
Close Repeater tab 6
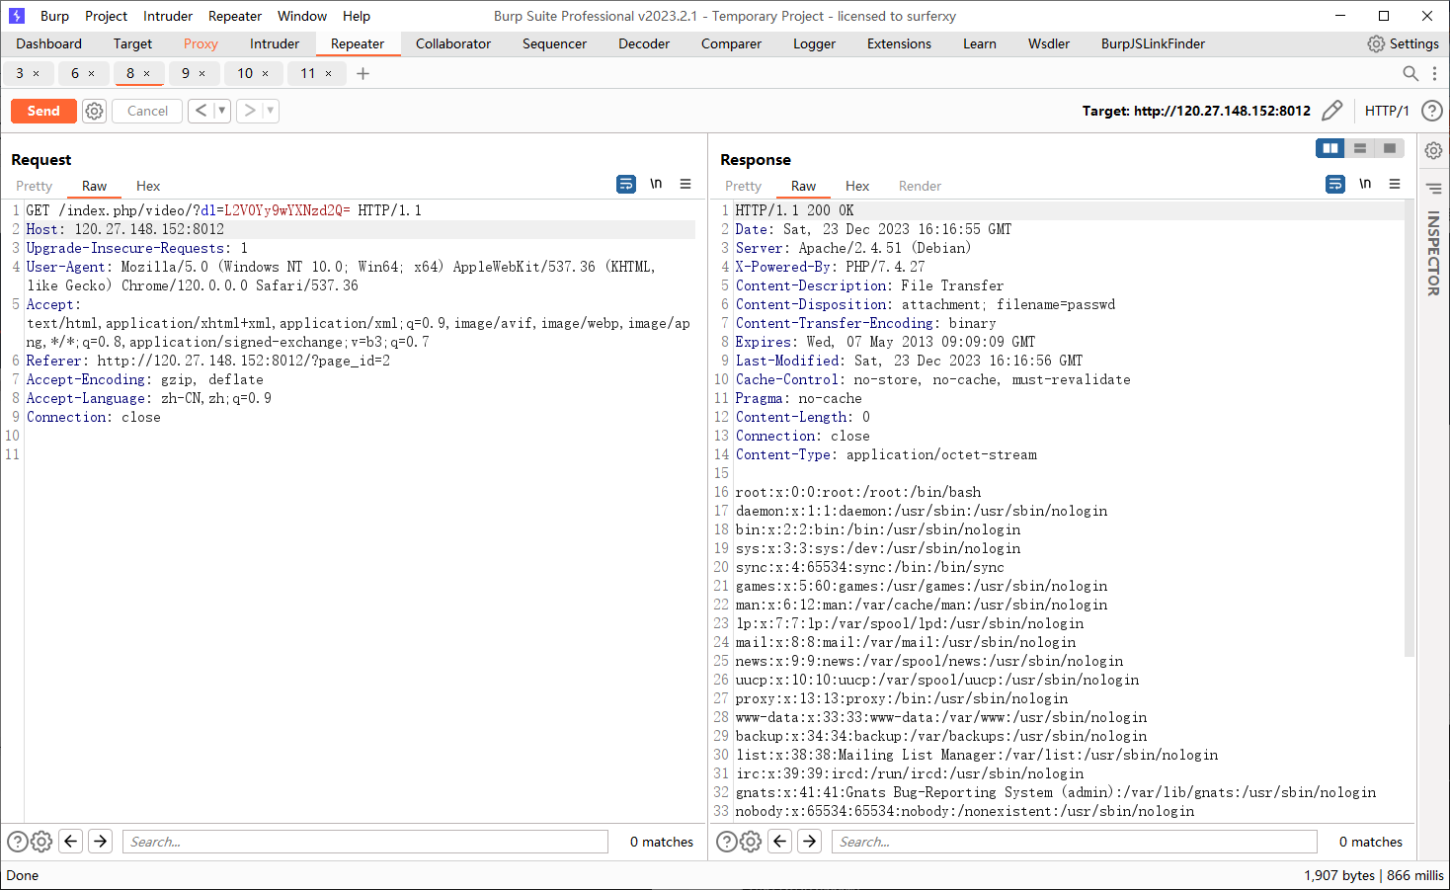pyautogui.click(x=92, y=74)
